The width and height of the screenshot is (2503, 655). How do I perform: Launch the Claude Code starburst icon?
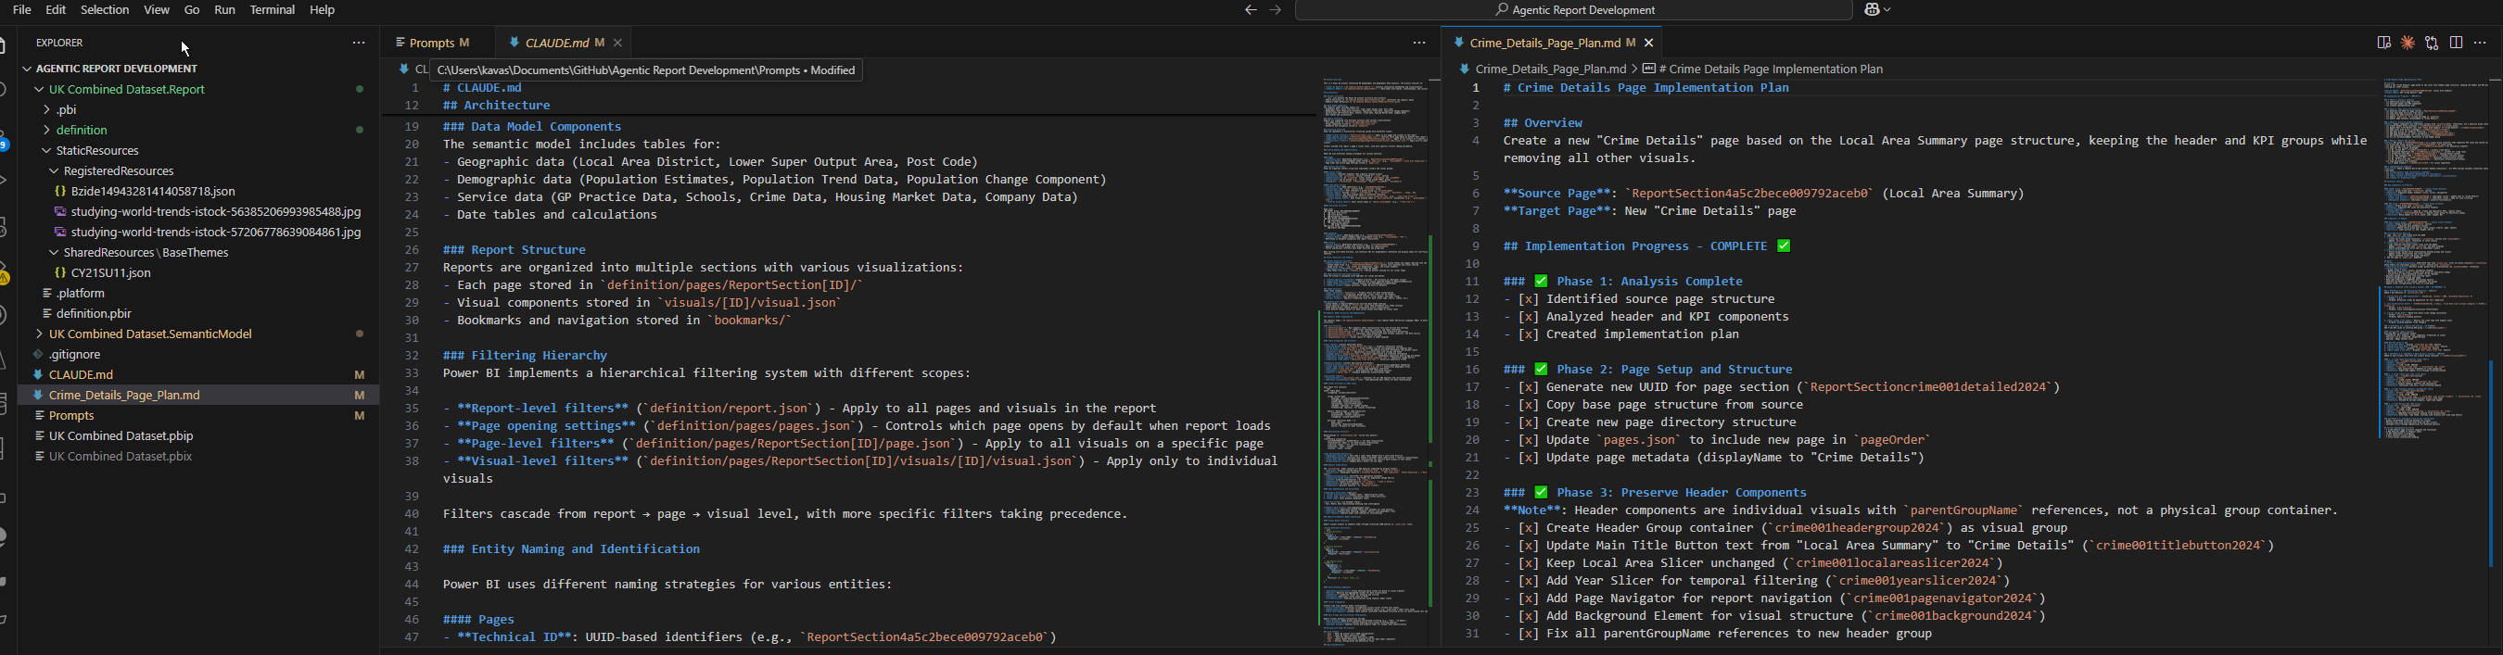click(x=2408, y=43)
